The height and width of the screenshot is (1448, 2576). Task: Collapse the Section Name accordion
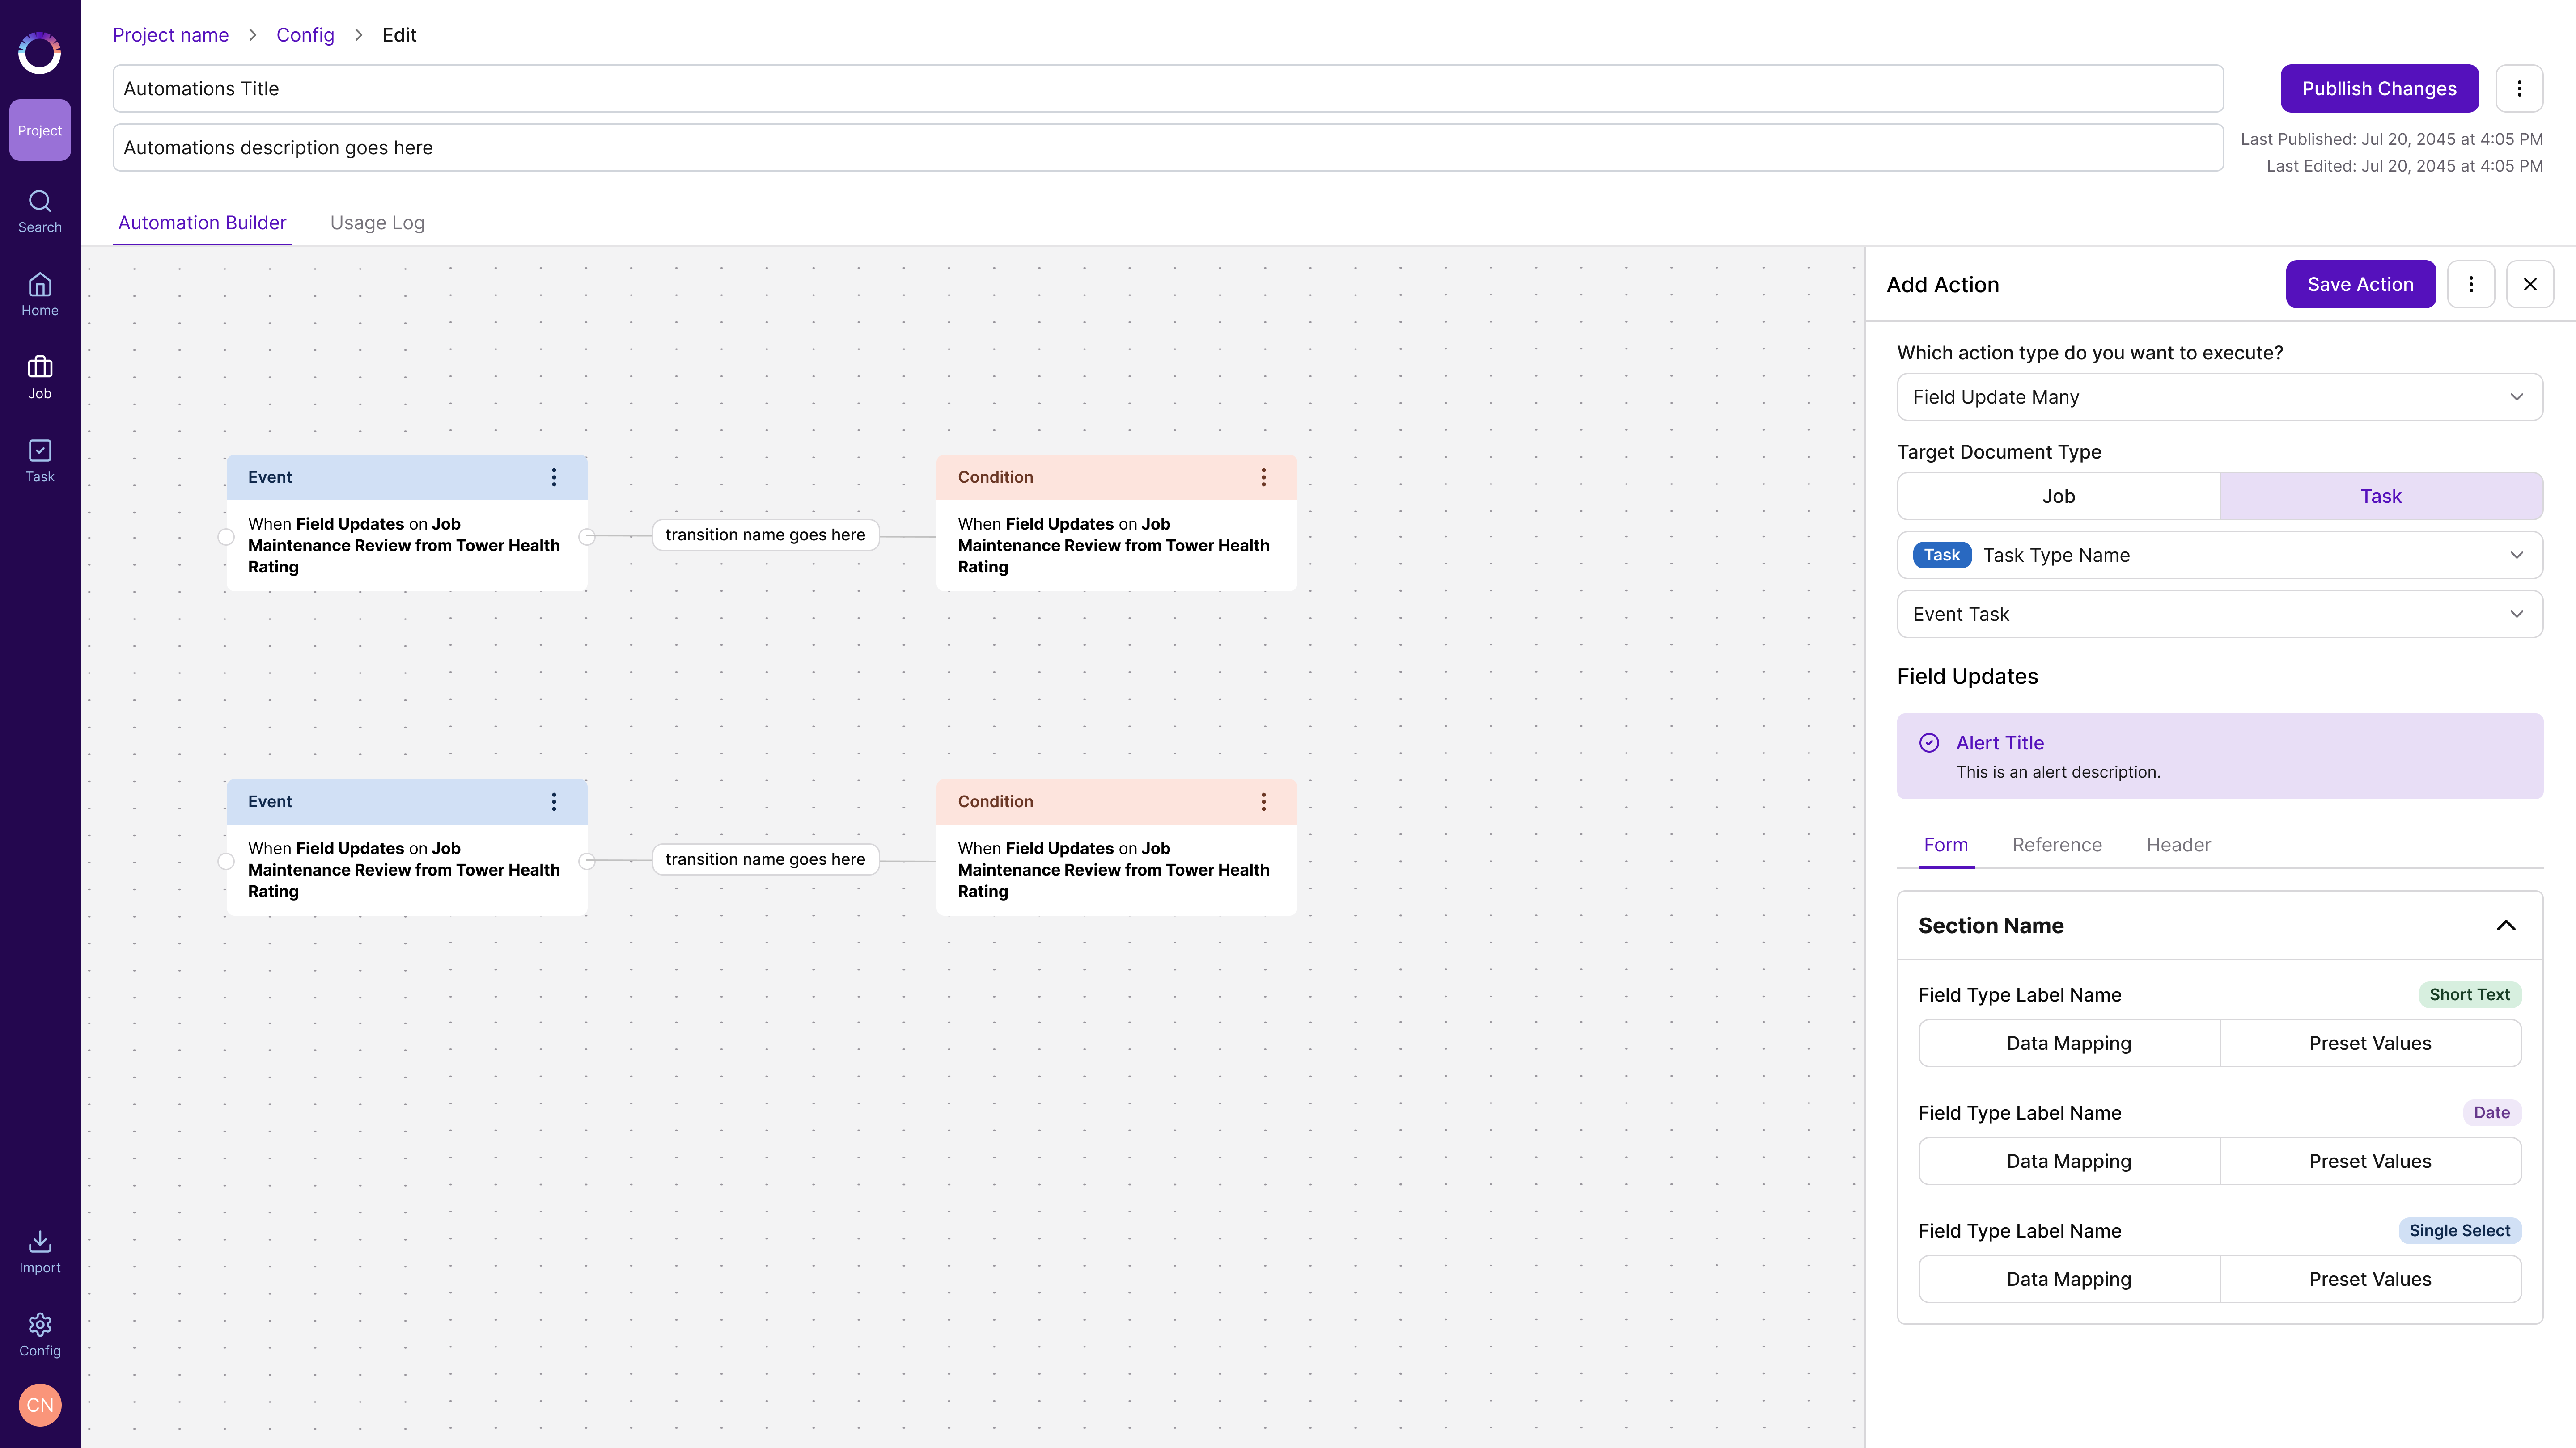point(2506,926)
